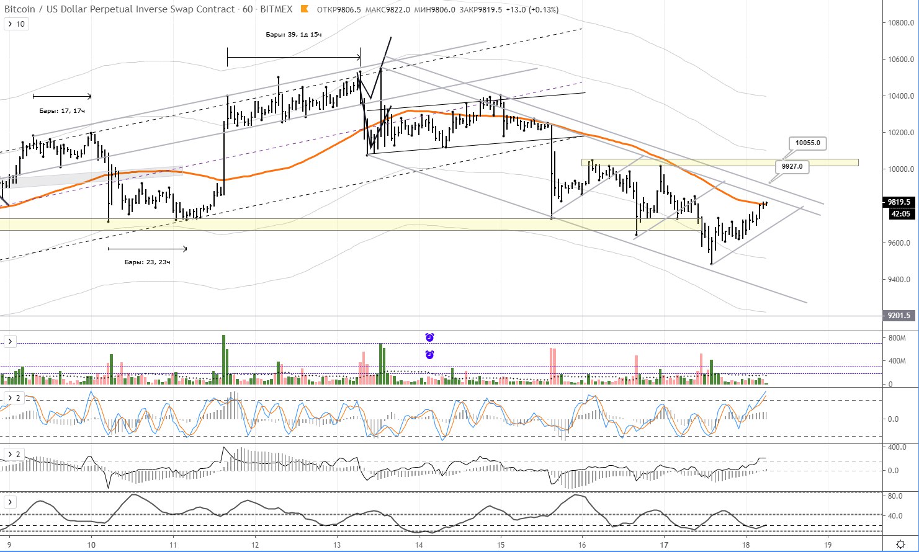
Task: Expand legend of the black histogram pane labeled 2
Action: pyautogui.click(x=14, y=454)
